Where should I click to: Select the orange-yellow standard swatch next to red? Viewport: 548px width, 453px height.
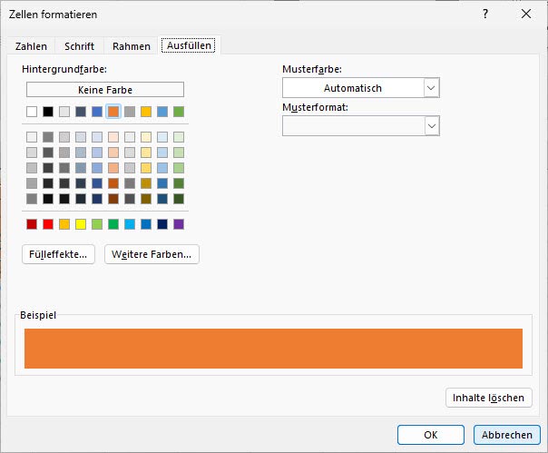click(64, 224)
